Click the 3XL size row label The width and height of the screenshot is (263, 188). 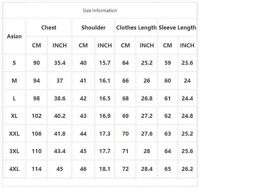[x=14, y=151]
